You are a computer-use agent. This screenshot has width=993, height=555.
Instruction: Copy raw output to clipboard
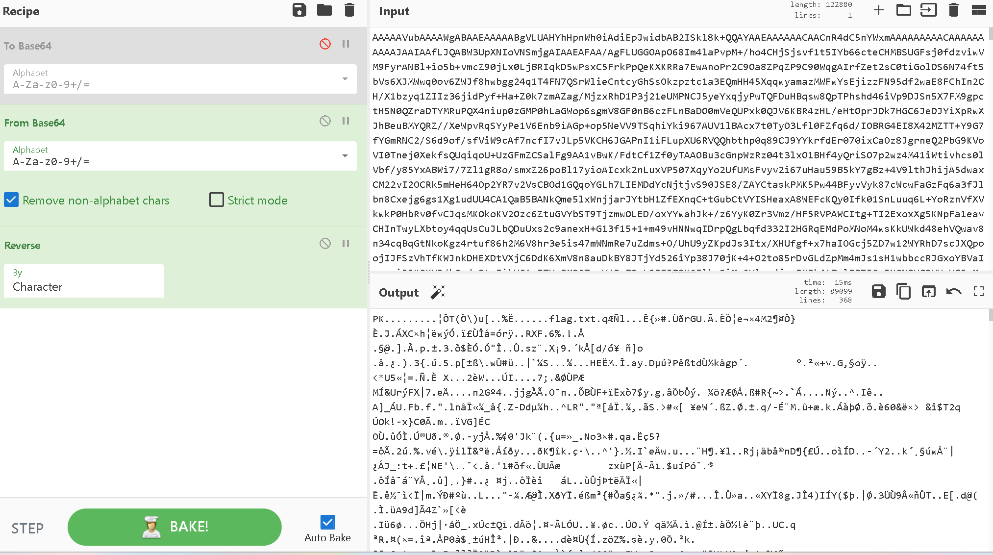[903, 292]
